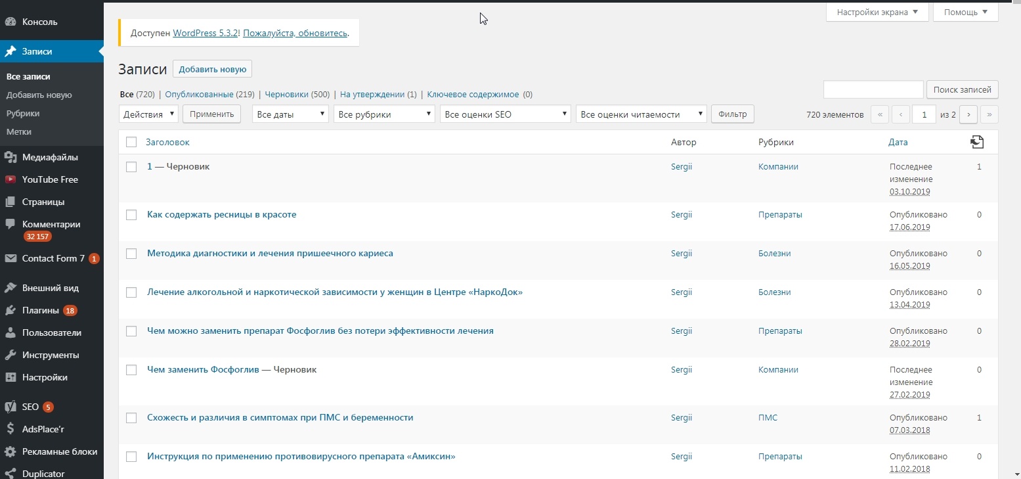Click author Sergii in '1 — Черновик' row

click(x=682, y=167)
